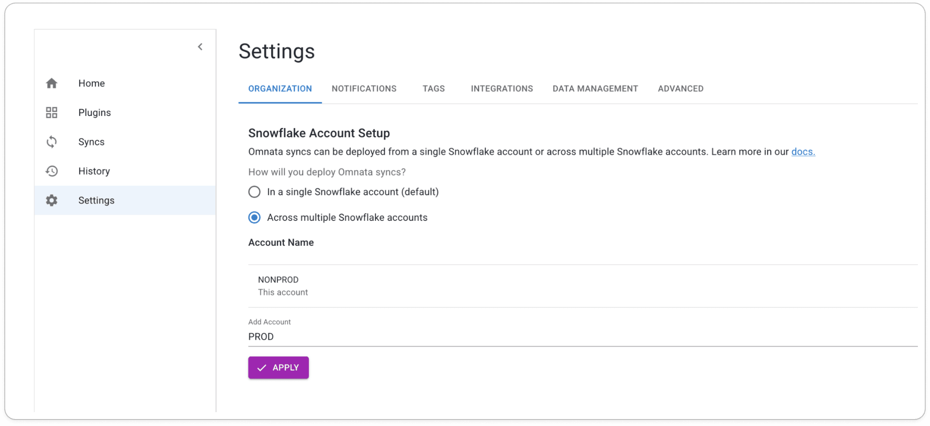930x426 pixels.
Task: Click the Account Name column header
Action: 281,242
